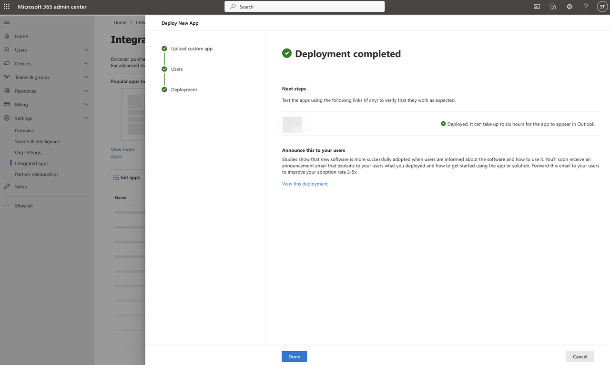Select Show all in navigation
Viewport: 610px width, 365px height.
[24, 206]
